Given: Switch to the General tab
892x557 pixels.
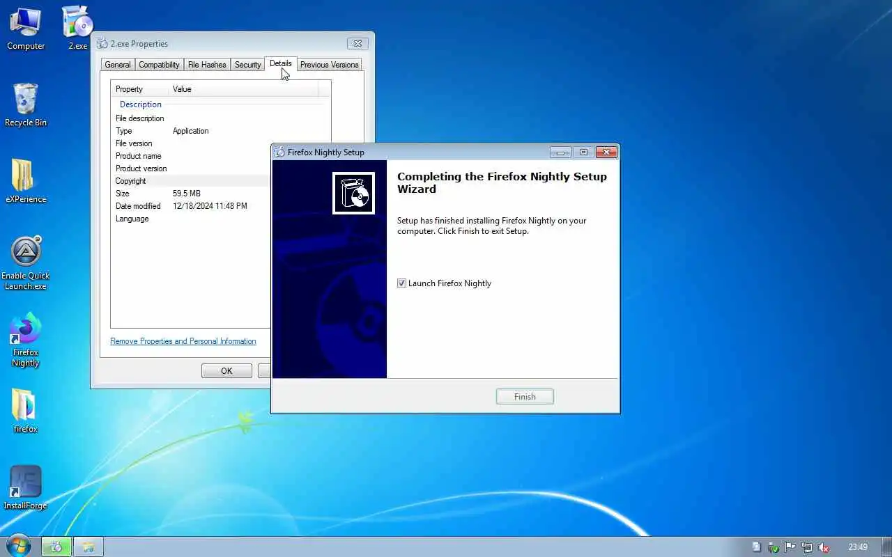Looking at the screenshot, I should pyautogui.click(x=117, y=65).
